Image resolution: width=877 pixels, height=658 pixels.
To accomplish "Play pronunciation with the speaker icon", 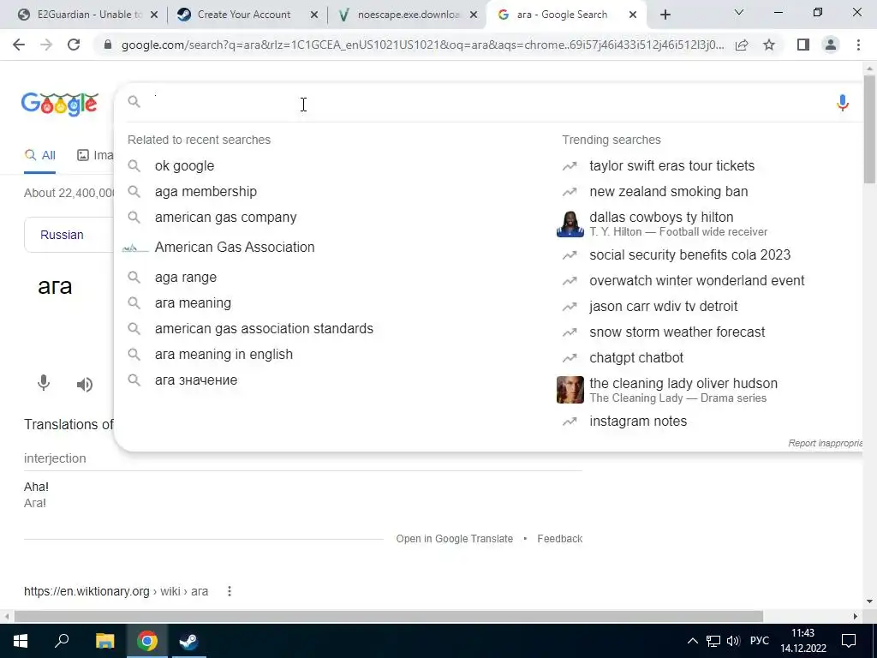I will coord(85,385).
